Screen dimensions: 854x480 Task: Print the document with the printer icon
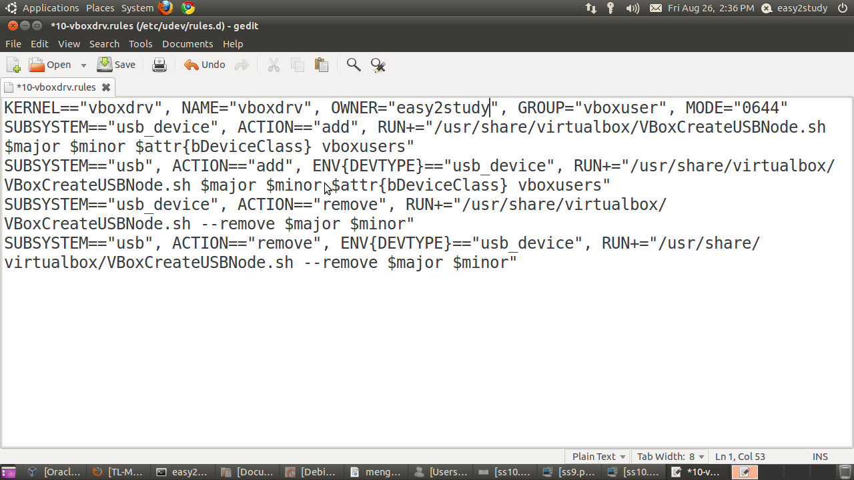coord(159,65)
